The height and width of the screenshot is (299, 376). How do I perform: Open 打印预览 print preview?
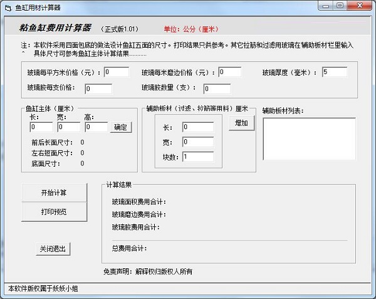click(53, 212)
